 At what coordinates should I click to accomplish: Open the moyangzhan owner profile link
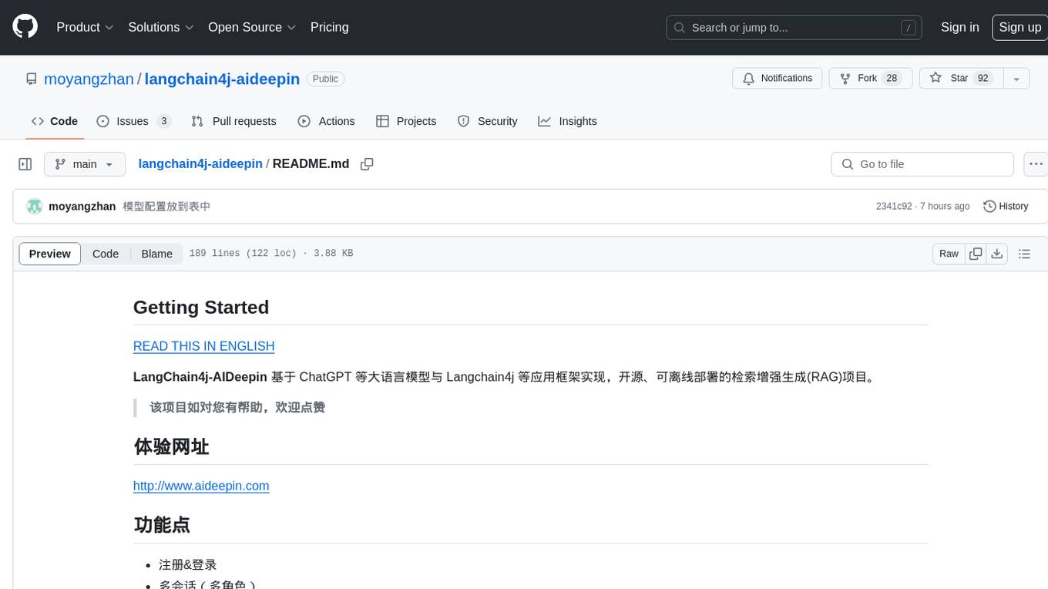tap(89, 79)
